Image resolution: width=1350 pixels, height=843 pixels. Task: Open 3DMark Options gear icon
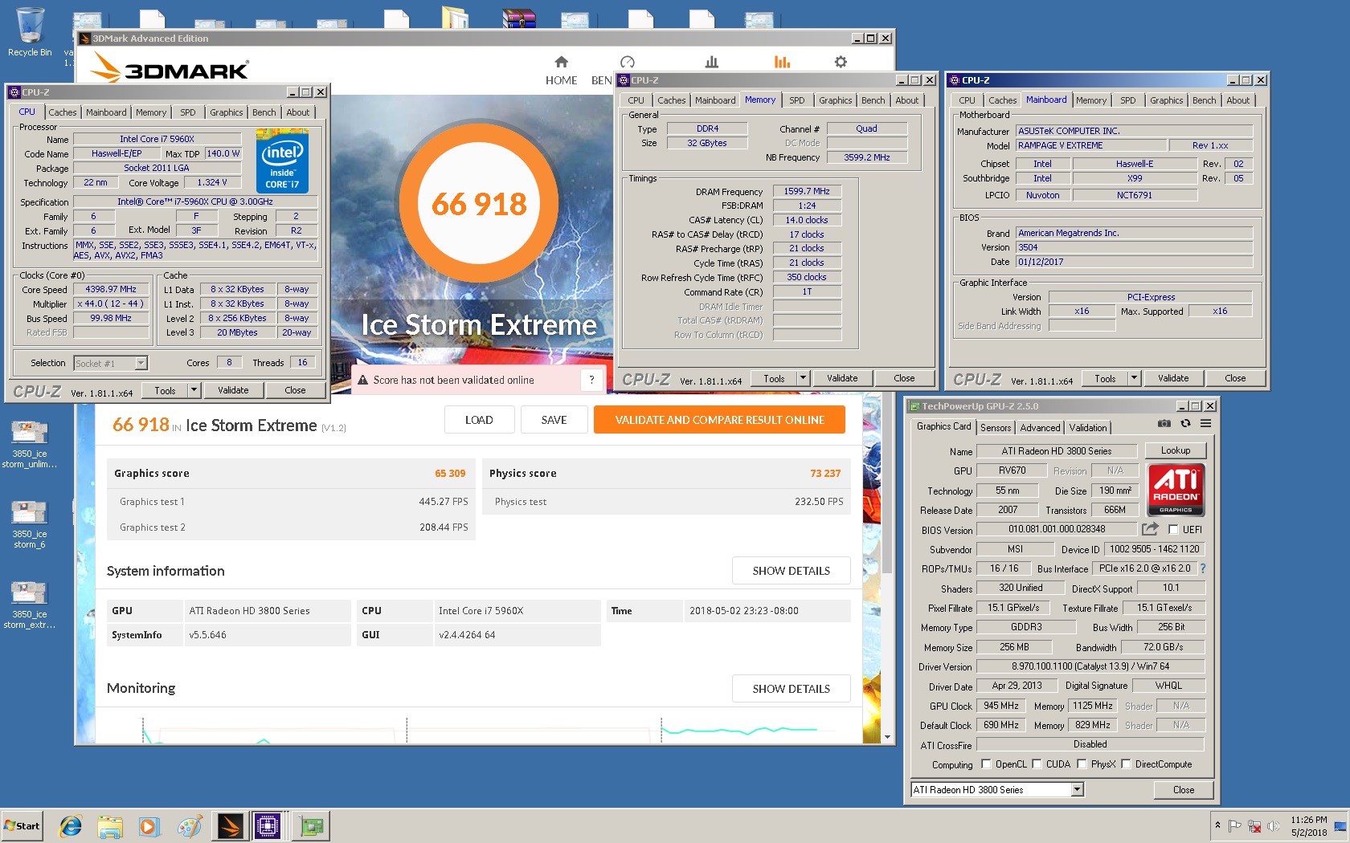841,62
